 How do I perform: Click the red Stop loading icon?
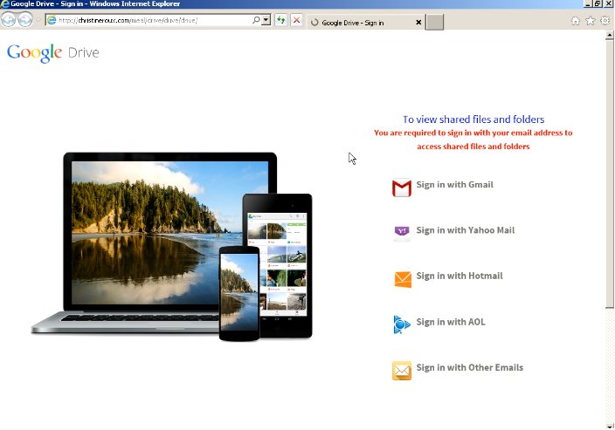tap(296, 20)
